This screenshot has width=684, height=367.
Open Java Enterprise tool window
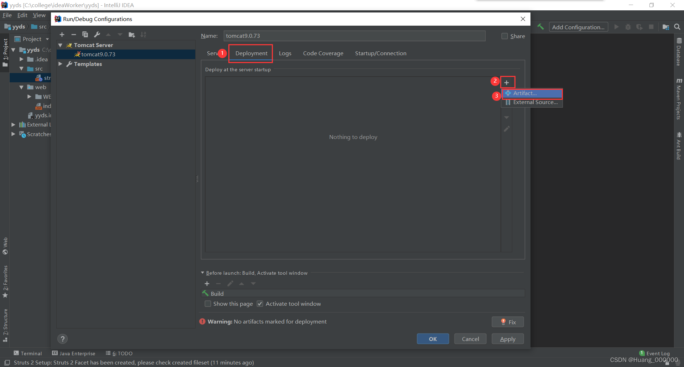point(74,353)
